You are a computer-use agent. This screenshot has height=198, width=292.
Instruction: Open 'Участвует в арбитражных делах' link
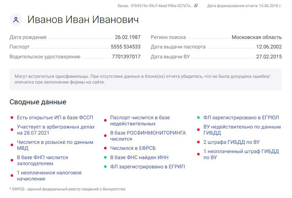[56, 130]
